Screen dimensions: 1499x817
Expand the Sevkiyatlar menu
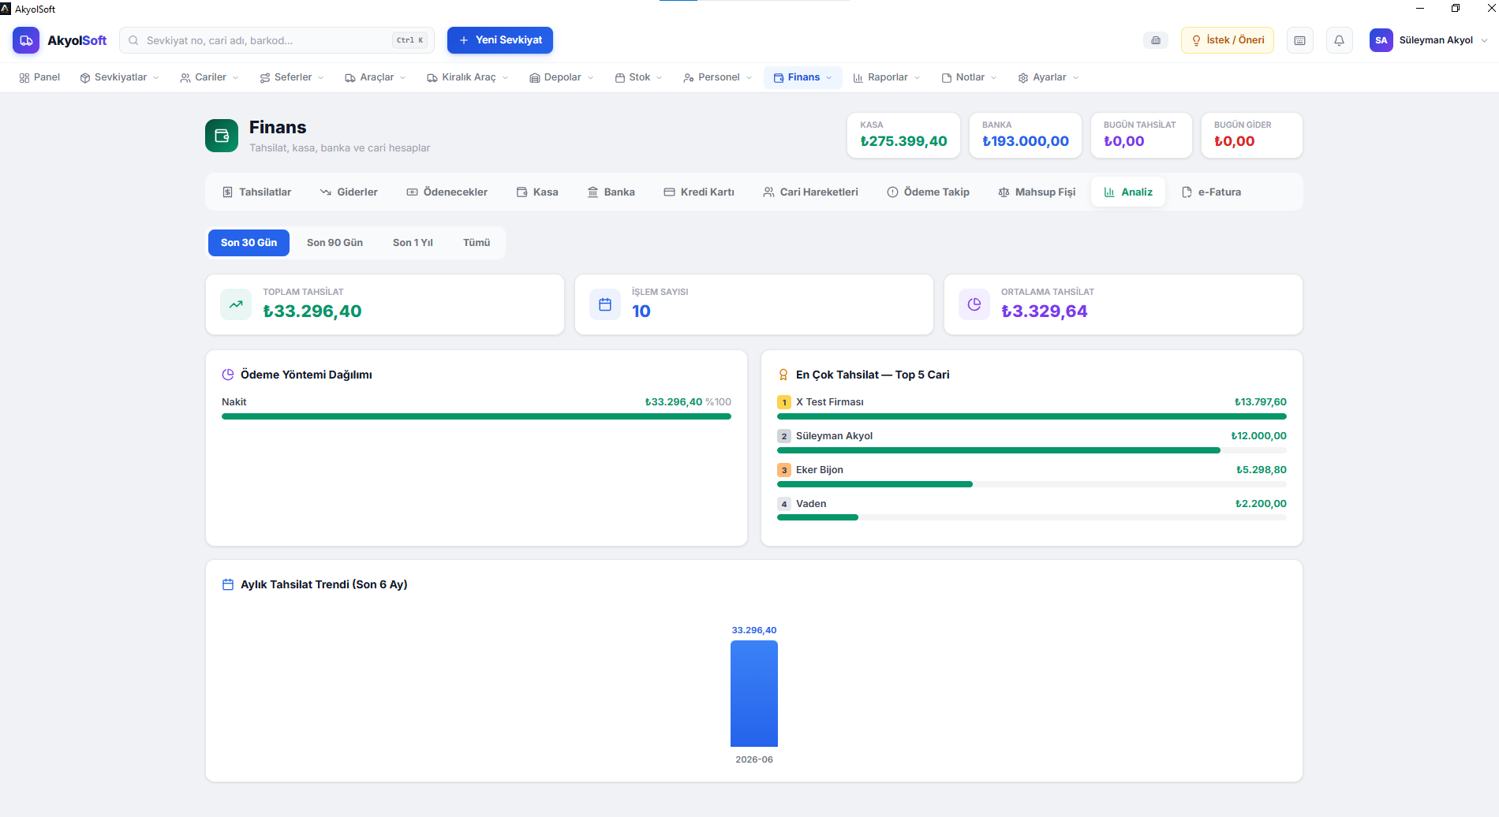(x=120, y=77)
